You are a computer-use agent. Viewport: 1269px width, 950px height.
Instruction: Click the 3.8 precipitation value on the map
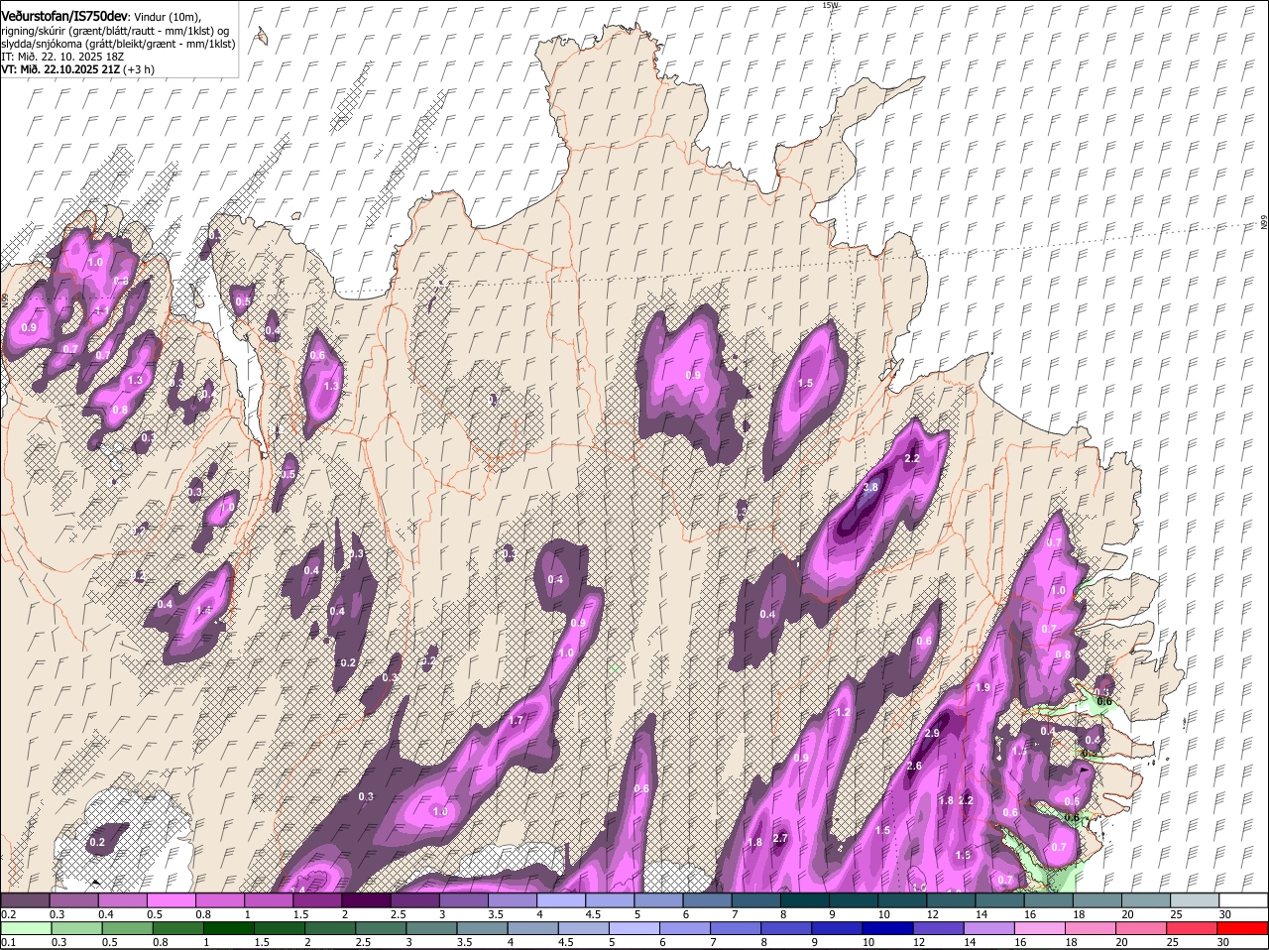871,487
